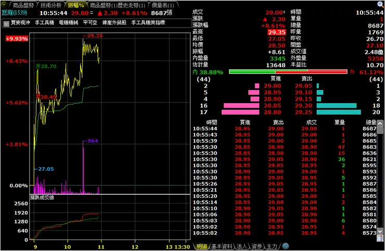The image size is (385, 251).
Task: Click the teal ask volume bar at 29.20
Action: (x=337, y=106)
